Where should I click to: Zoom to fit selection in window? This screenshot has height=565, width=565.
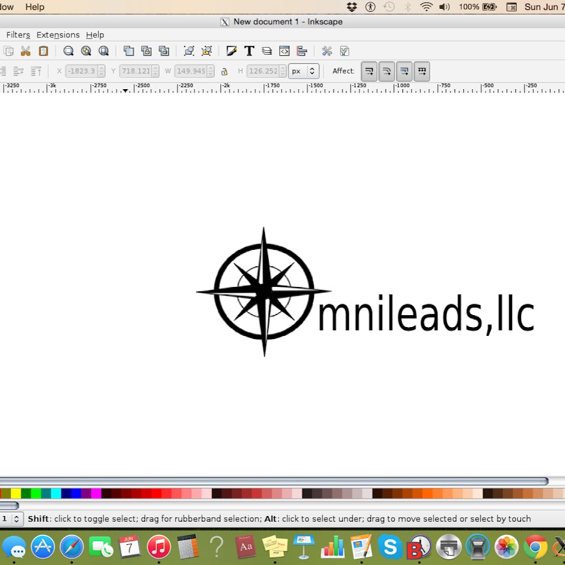(x=68, y=51)
